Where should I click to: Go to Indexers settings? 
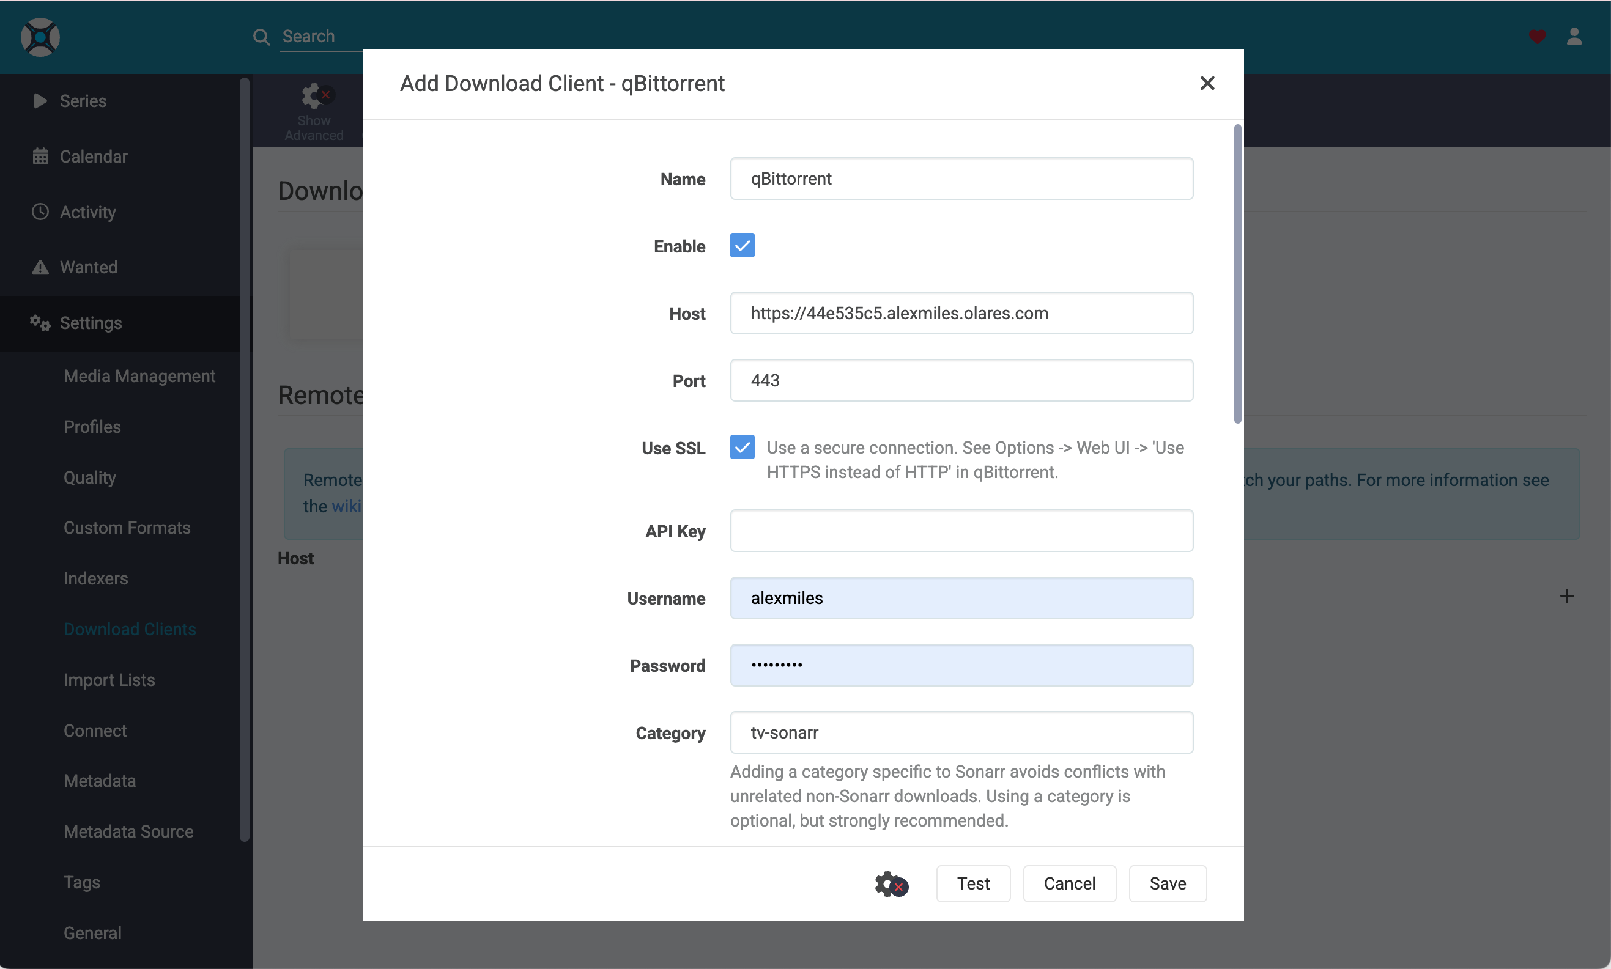[x=95, y=578]
